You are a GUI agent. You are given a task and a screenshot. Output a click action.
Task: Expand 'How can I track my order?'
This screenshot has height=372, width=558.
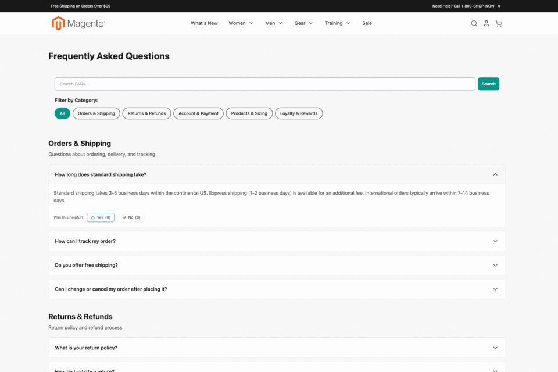[277, 241]
